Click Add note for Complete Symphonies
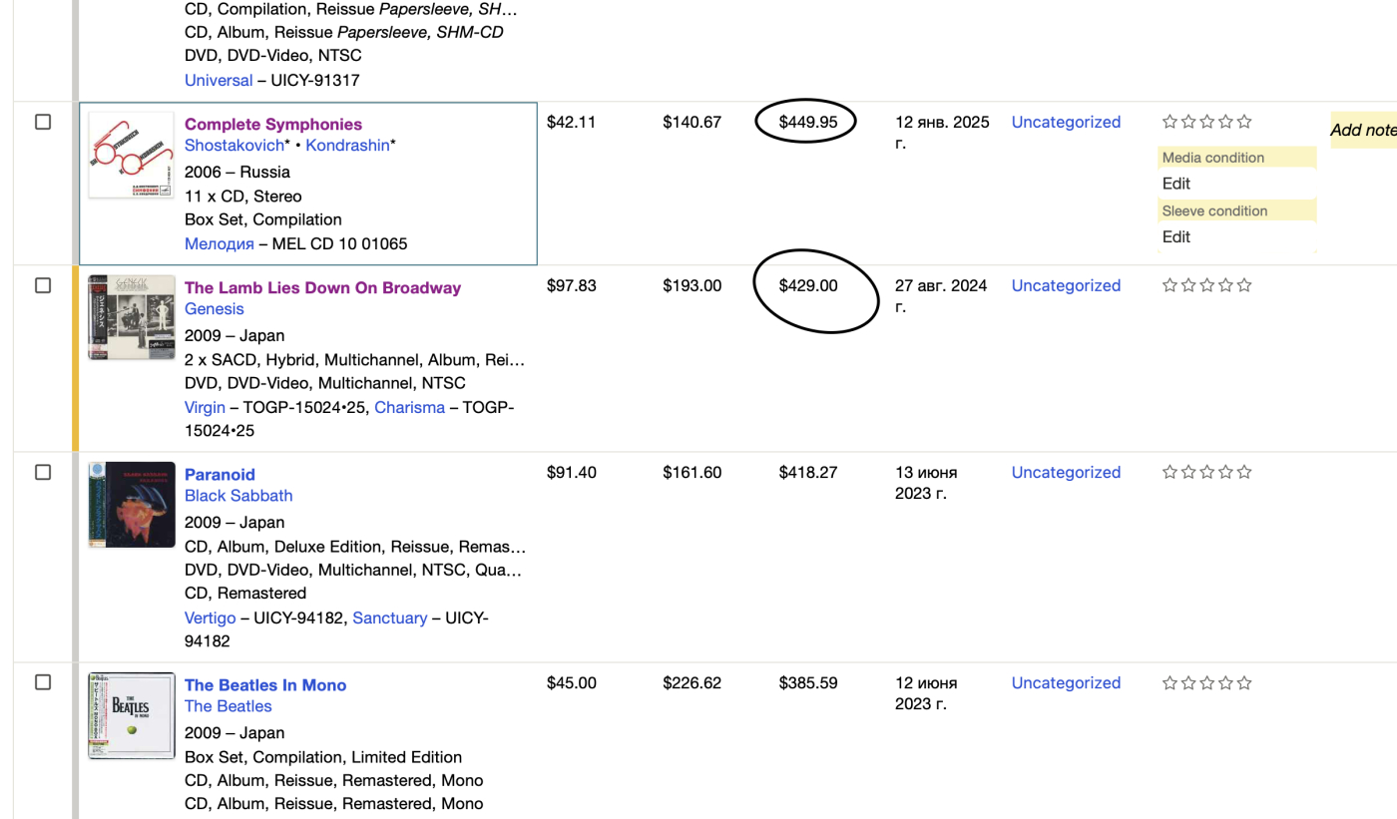The width and height of the screenshot is (1397, 819). (x=1363, y=130)
